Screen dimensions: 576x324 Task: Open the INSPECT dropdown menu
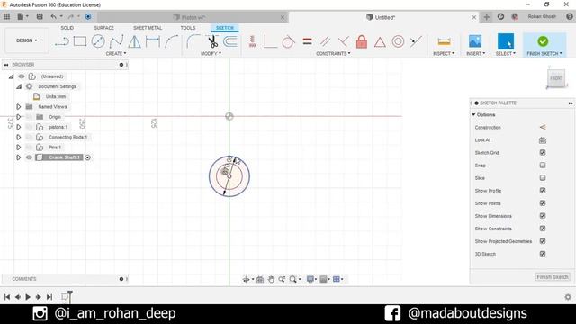click(x=444, y=54)
